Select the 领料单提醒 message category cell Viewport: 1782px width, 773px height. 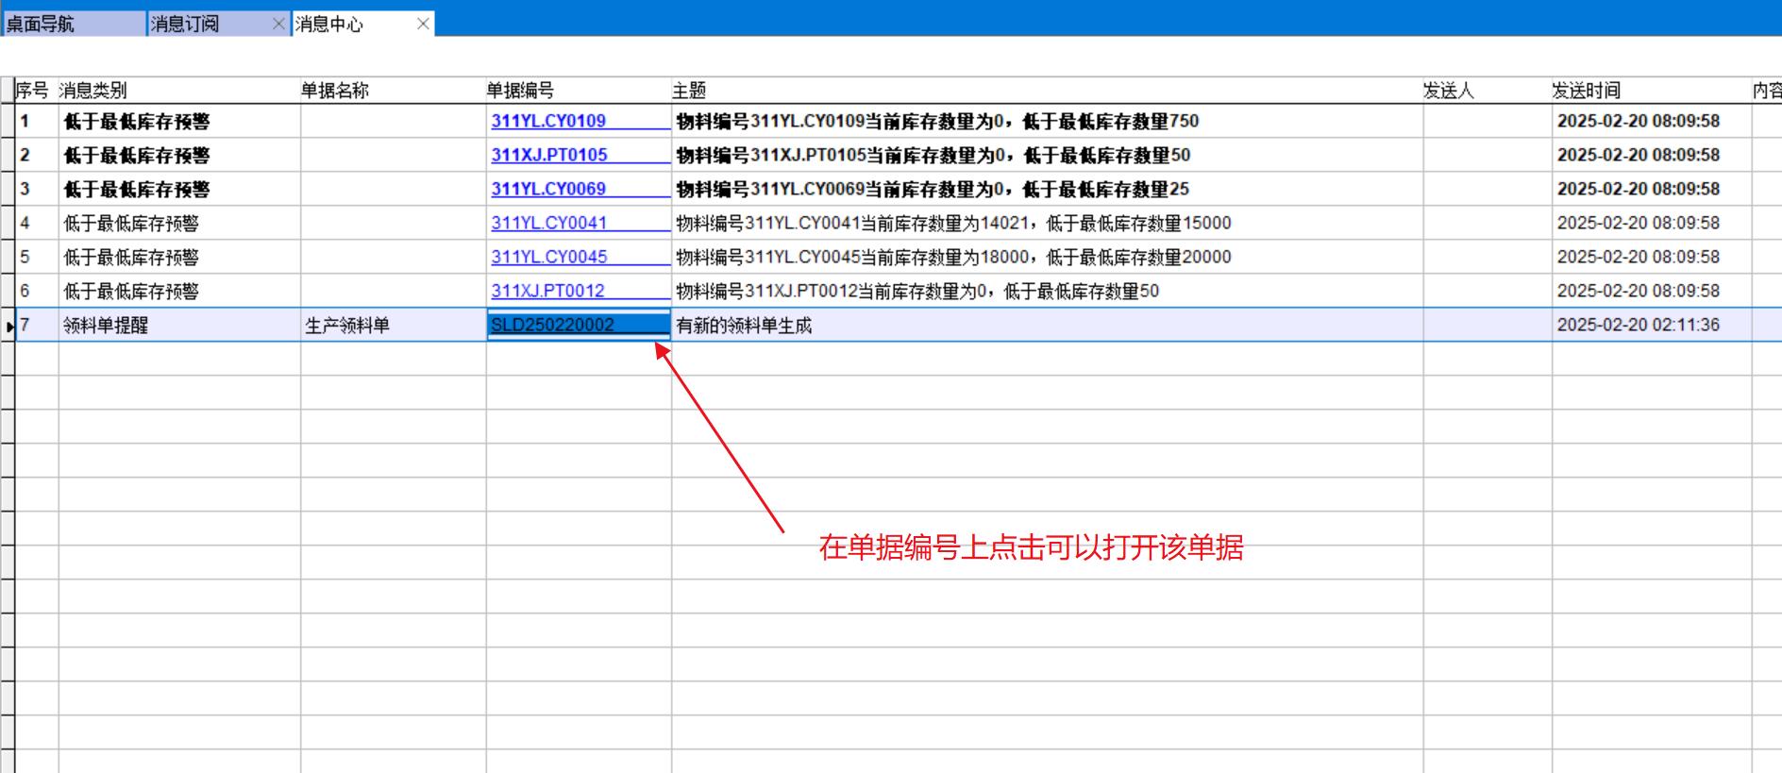click(106, 326)
